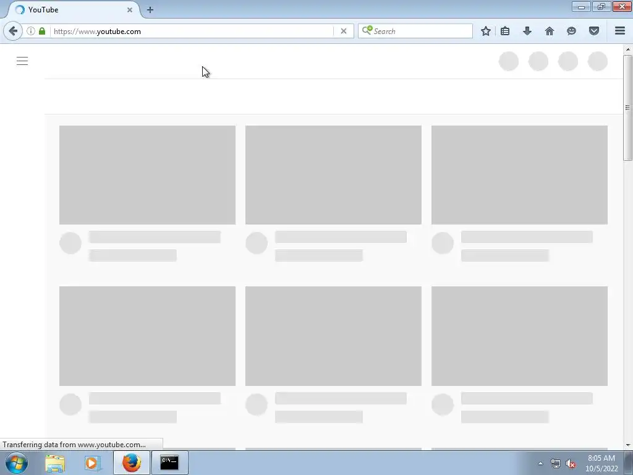Open network status tray icon

556,463
